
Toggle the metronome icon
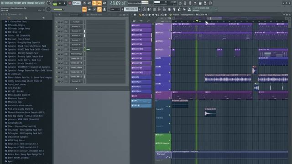(84, 3)
